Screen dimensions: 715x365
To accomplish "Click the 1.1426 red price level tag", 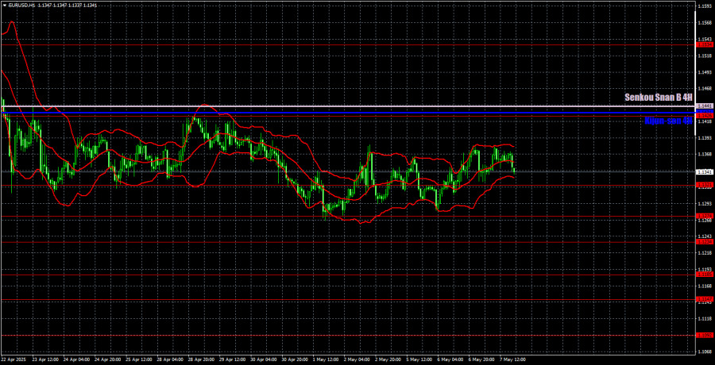I will [x=705, y=116].
